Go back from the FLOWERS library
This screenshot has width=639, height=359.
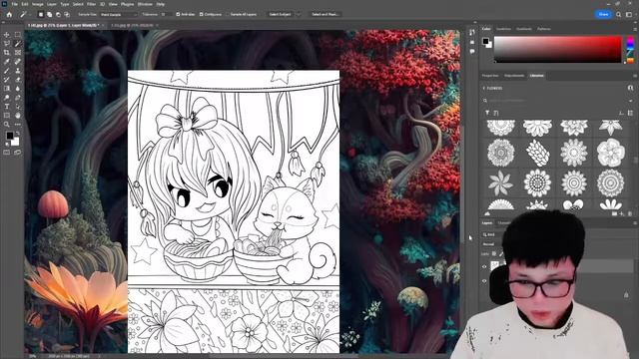pos(484,88)
